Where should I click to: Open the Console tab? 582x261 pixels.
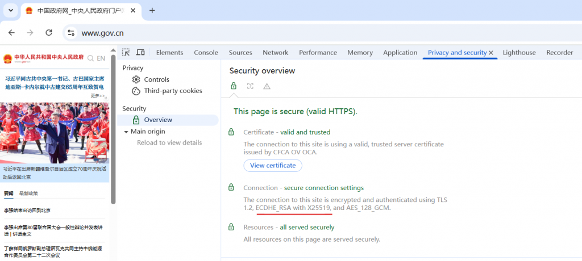(206, 52)
